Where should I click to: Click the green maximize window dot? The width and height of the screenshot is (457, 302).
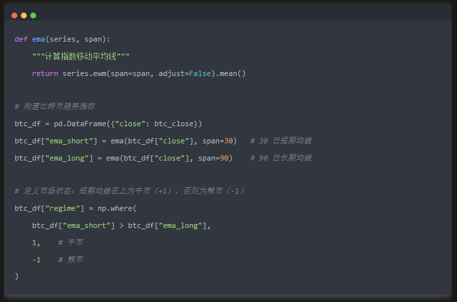point(33,15)
